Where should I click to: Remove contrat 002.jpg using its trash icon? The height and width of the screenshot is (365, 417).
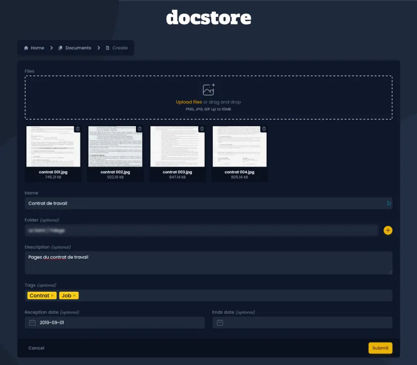(x=140, y=129)
